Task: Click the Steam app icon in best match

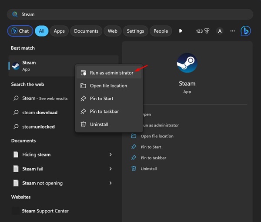Action: (16, 66)
